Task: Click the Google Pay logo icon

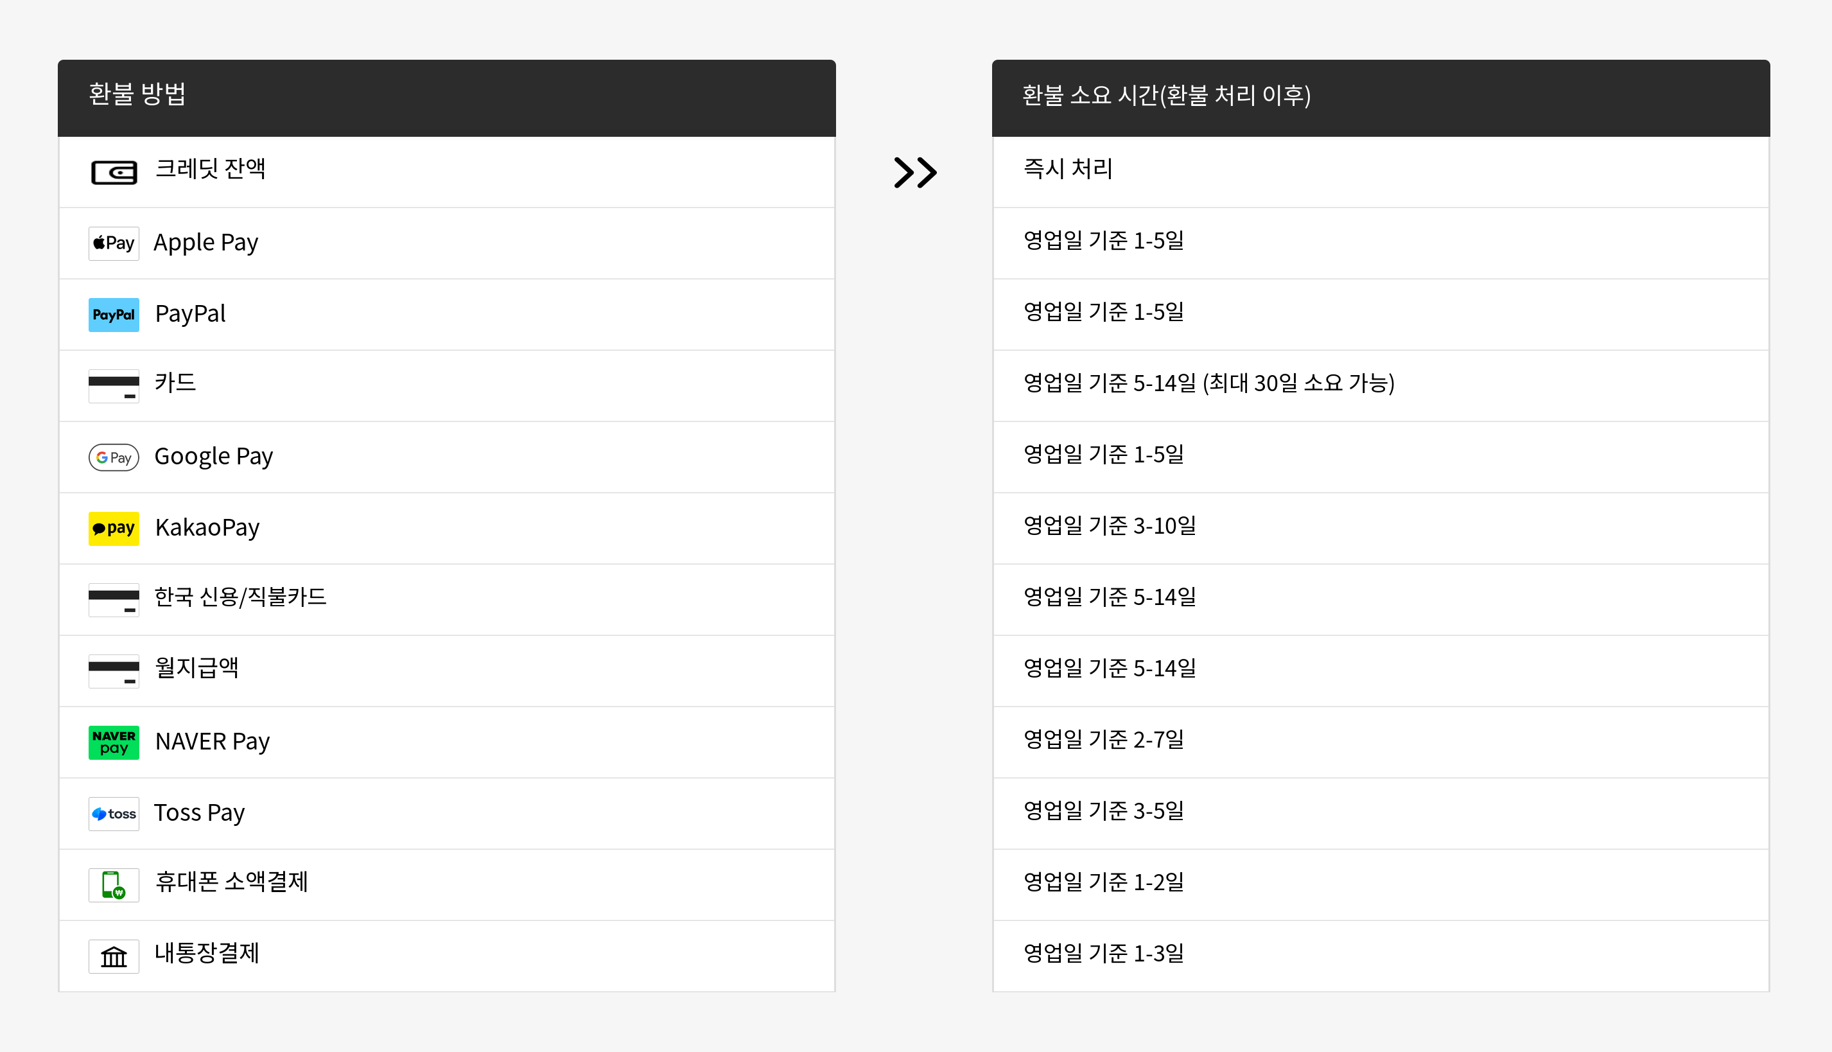Action: [x=114, y=457]
